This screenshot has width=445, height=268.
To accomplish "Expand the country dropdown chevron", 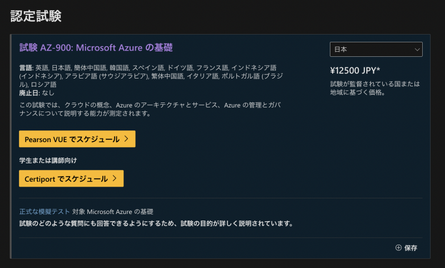I will pos(417,50).
